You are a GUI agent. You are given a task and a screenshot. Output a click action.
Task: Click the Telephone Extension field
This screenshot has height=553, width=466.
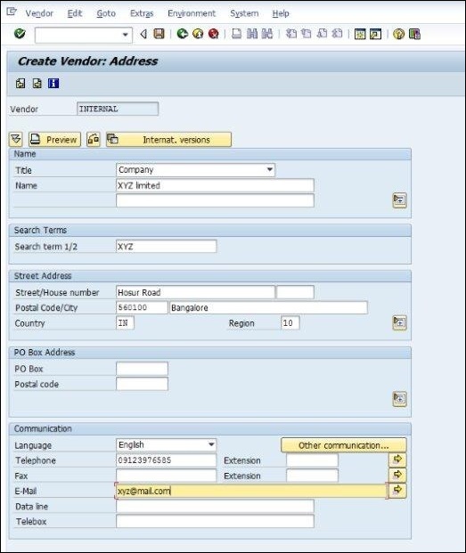point(312,460)
